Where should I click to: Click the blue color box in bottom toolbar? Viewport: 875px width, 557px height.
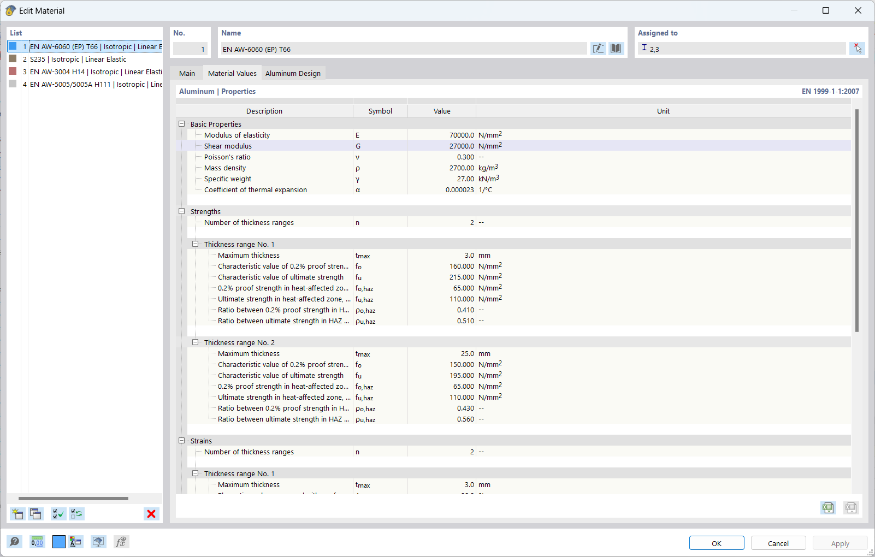[59, 542]
